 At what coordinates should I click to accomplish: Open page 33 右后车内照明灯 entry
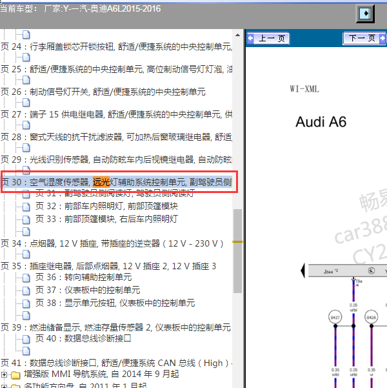[106, 219]
